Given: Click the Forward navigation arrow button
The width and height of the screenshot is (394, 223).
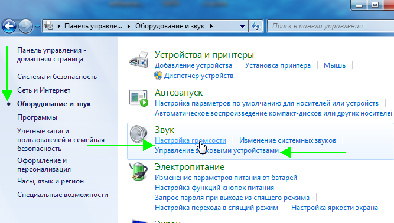Looking at the screenshot, I should 25,26.
